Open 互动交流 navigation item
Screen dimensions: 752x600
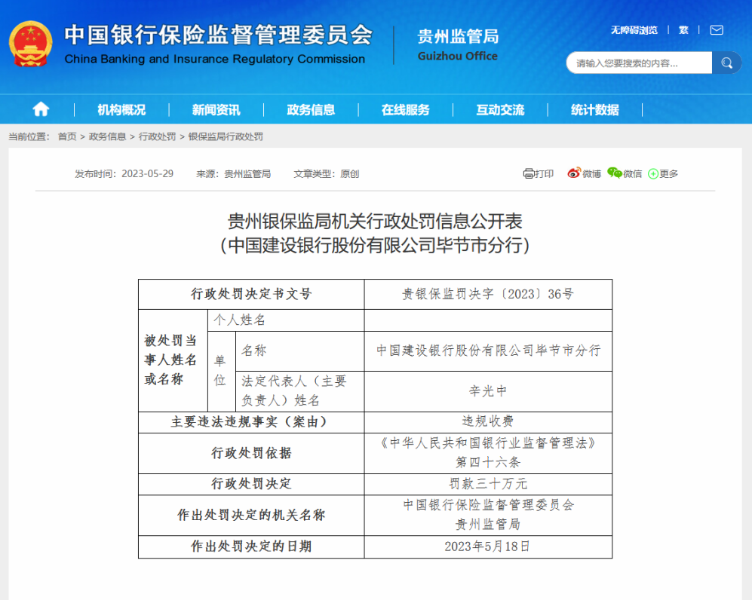[500, 109]
